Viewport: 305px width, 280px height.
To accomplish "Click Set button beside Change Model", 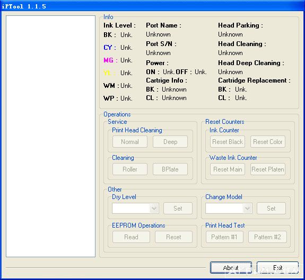I will pos(271,209).
